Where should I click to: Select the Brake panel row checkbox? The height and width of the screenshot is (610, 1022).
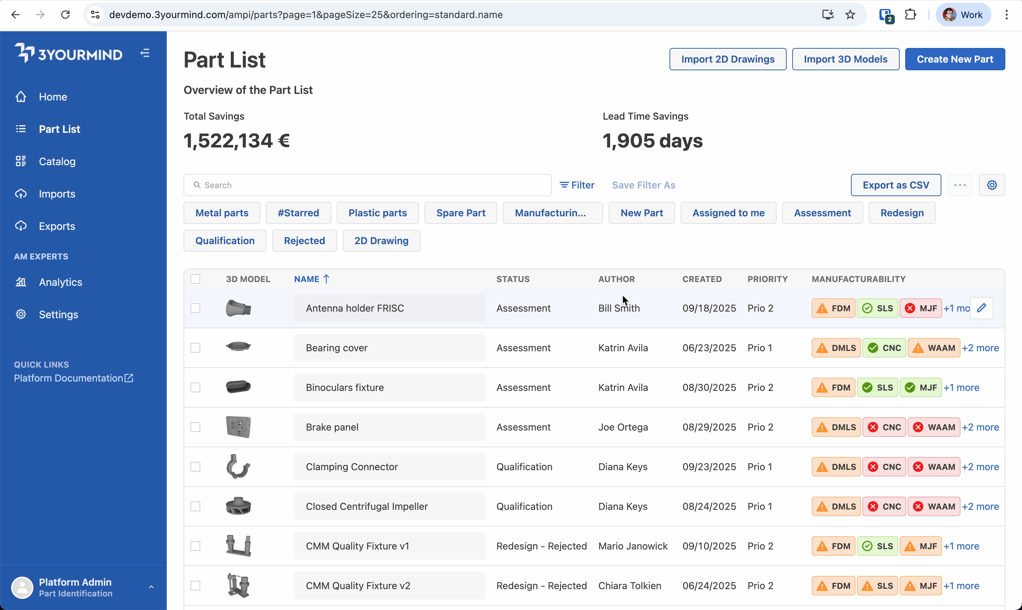tap(195, 427)
